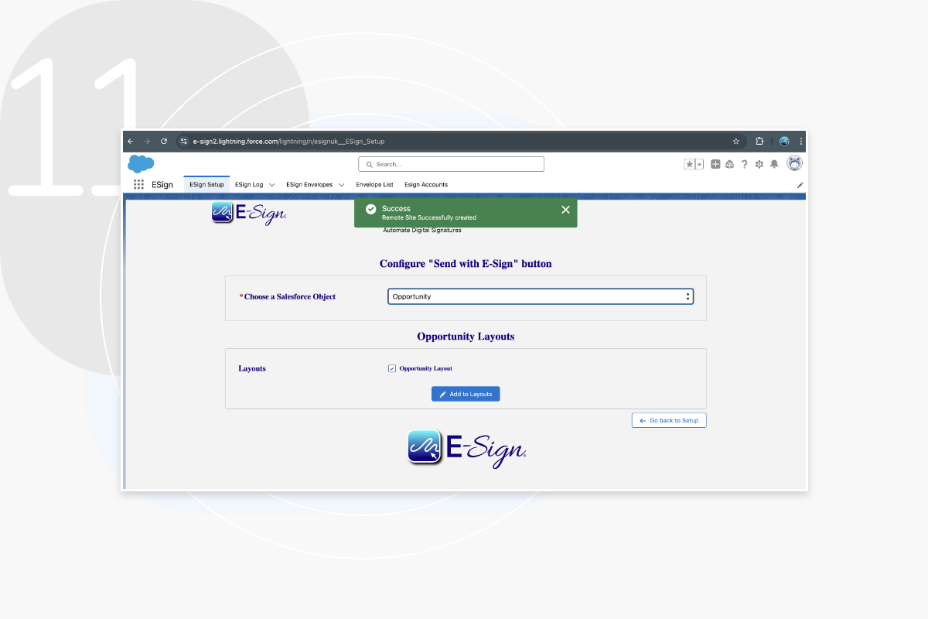Click the large E-Sign logo at bottom
Viewport: 928px width, 619px height.
coord(467,447)
